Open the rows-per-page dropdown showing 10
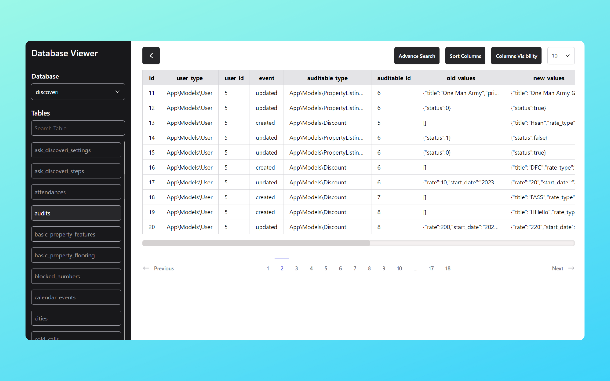Image resolution: width=610 pixels, height=381 pixels. point(561,56)
